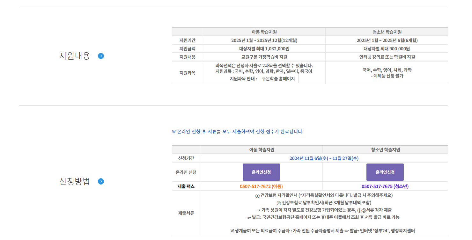Select the 지원기간 row label
Image resolution: width=472 pixels, height=240 pixels.
pyautogui.click(x=187, y=40)
